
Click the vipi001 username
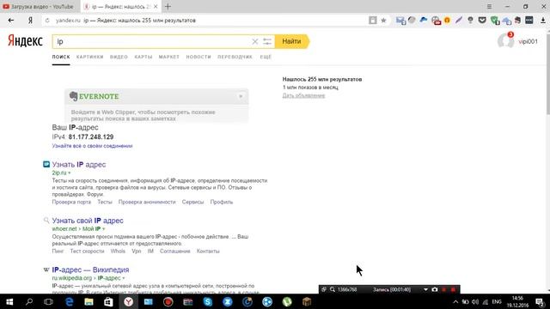[x=528, y=41]
